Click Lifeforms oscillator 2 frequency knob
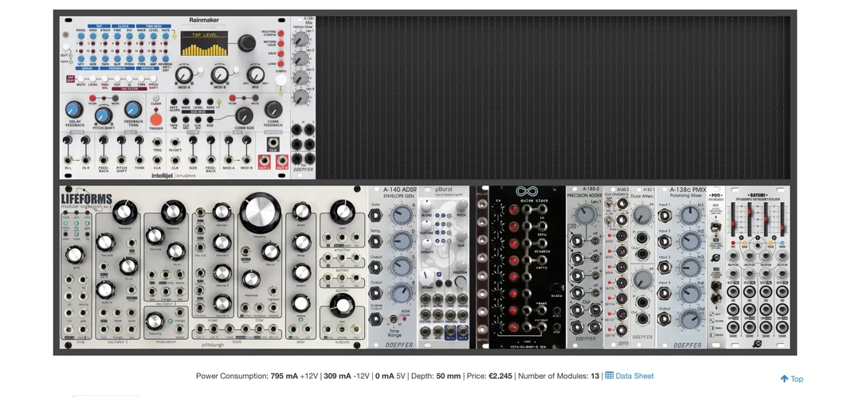 coord(173,212)
